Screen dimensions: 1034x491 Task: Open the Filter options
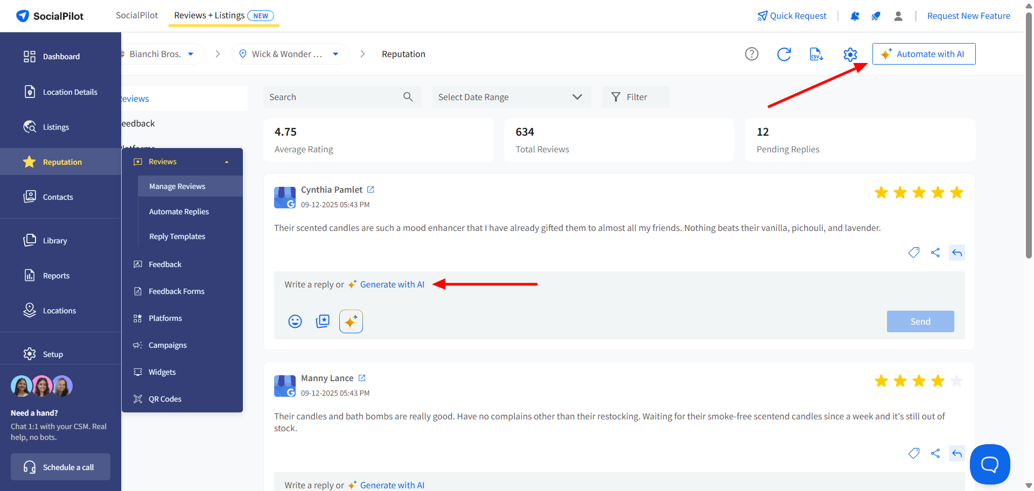(x=635, y=97)
